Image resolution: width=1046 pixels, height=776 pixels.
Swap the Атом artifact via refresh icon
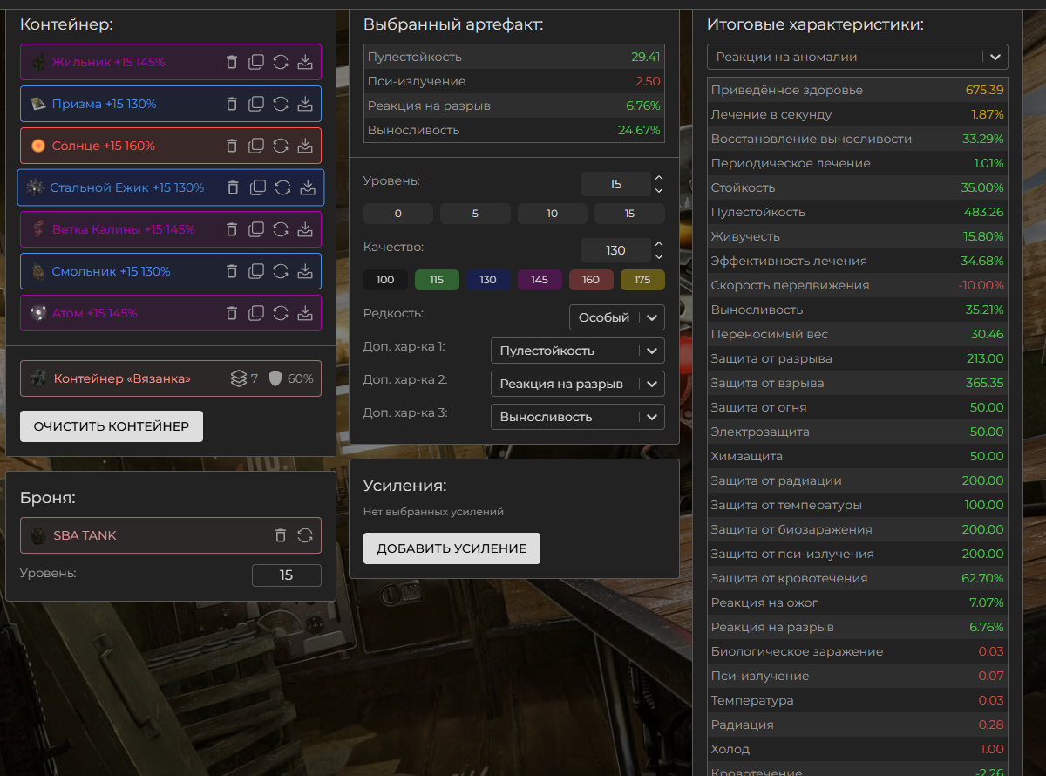[281, 313]
